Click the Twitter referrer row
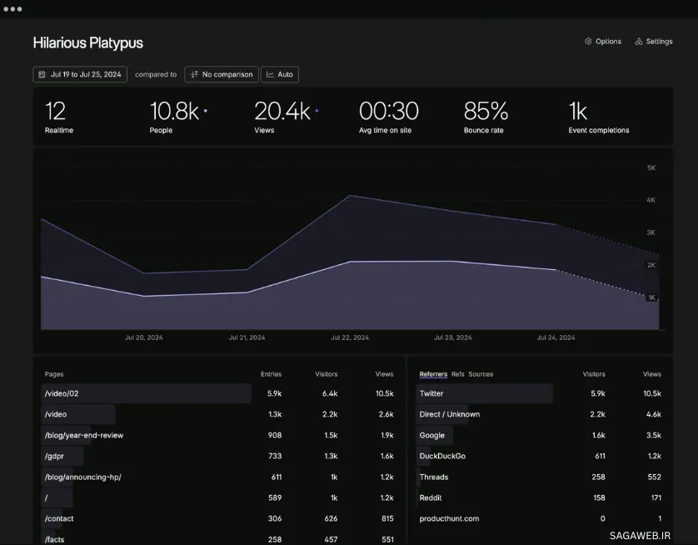 tap(484, 393)
